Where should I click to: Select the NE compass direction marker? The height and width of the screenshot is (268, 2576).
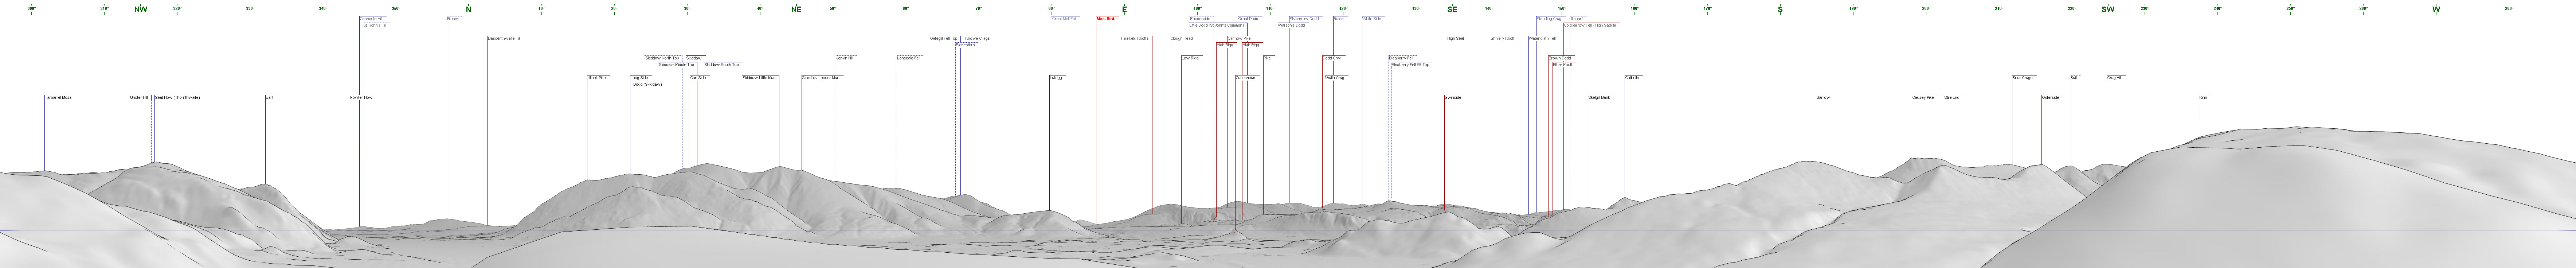[x=796, y=9]
